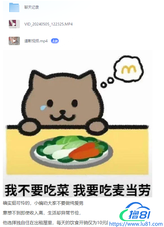Play the 道歉视频.mp4 video thumbnail

pos(14,41)
